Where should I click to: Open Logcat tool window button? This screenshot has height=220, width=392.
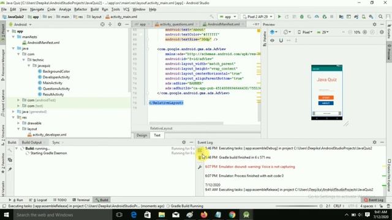(38, 200)
